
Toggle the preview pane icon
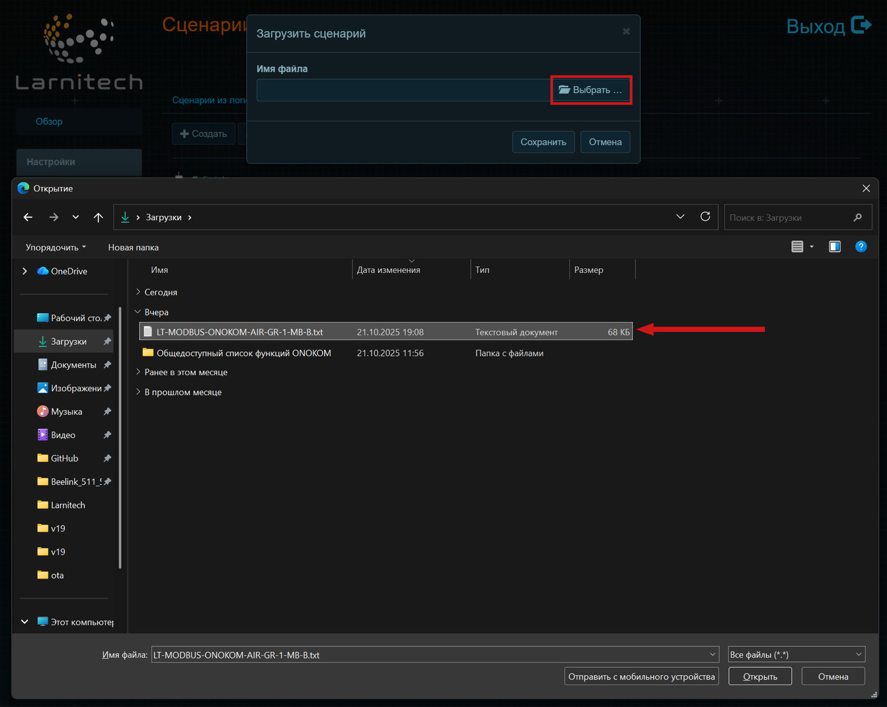[x=834, y=247]
